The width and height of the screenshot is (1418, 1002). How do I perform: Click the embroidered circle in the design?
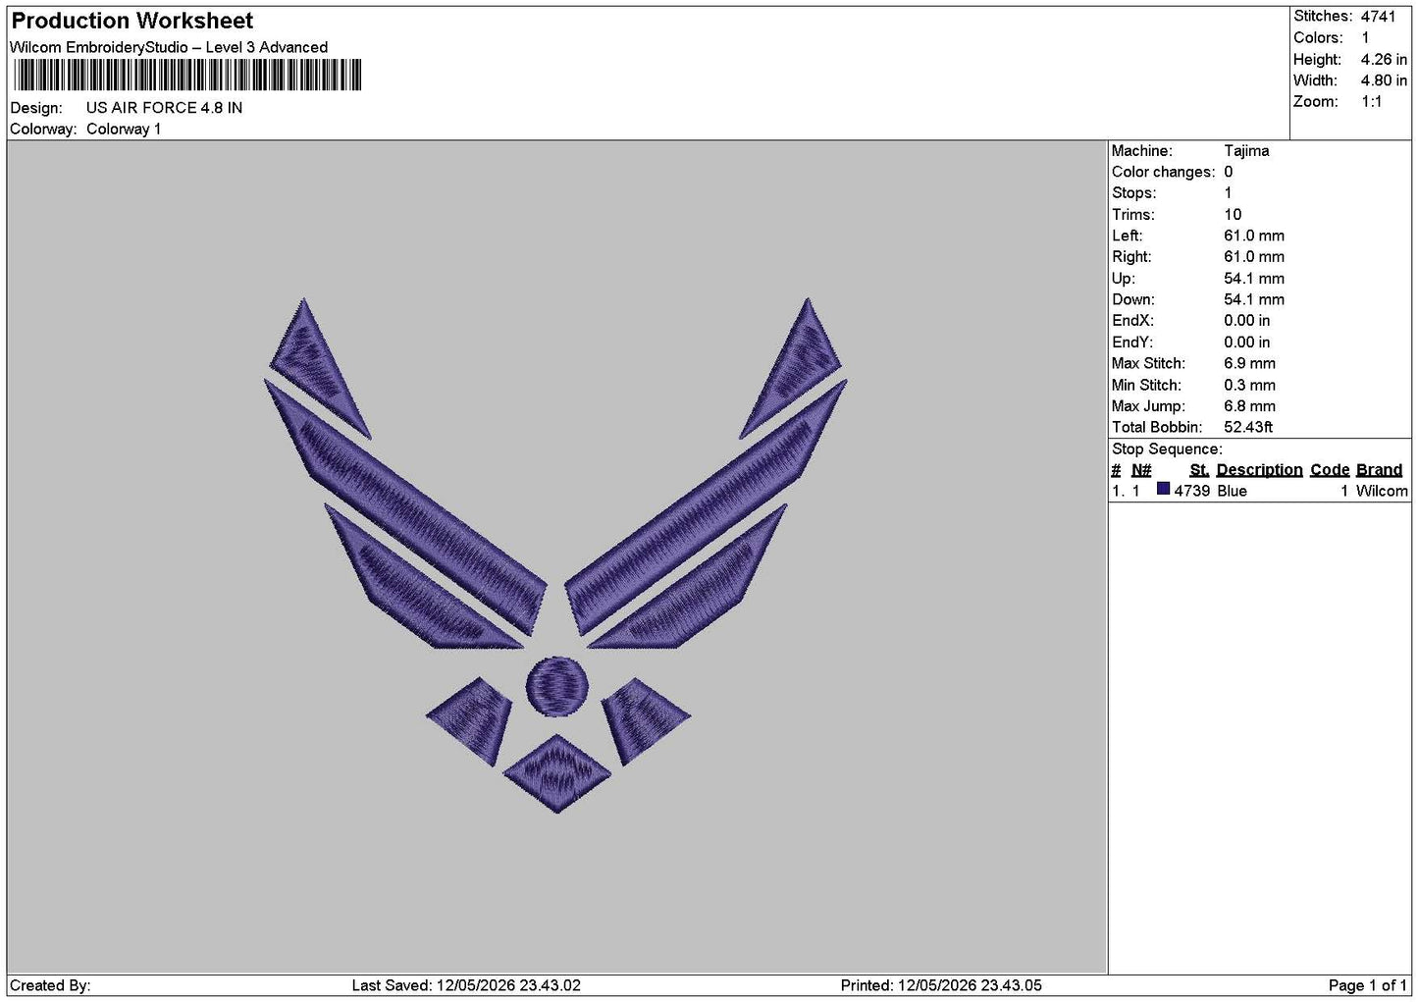(x=556, y=685)
